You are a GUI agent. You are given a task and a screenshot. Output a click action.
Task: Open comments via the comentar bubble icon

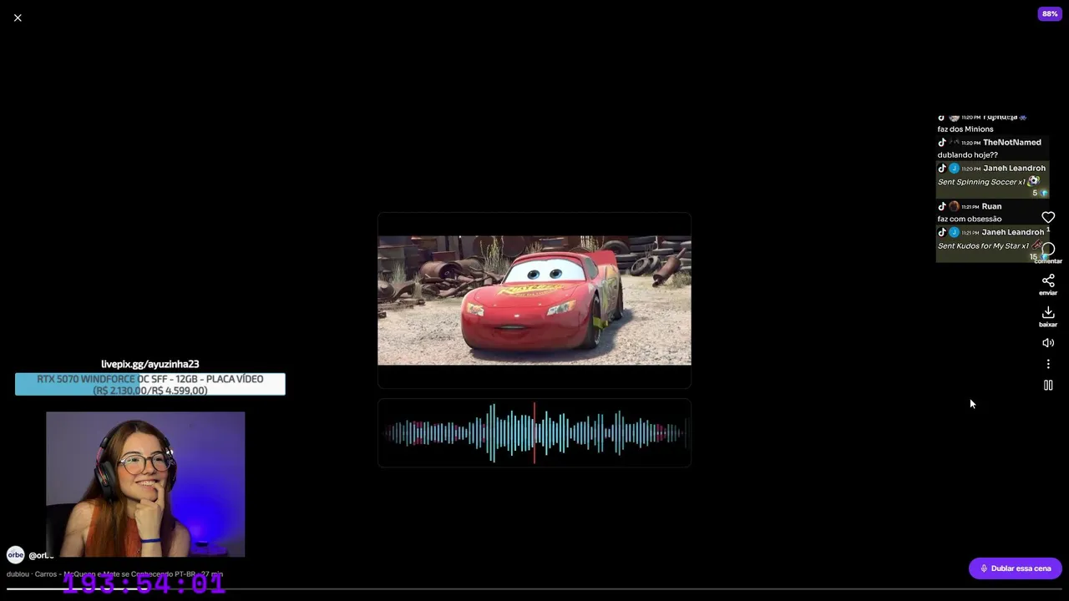coord(1048,250)
